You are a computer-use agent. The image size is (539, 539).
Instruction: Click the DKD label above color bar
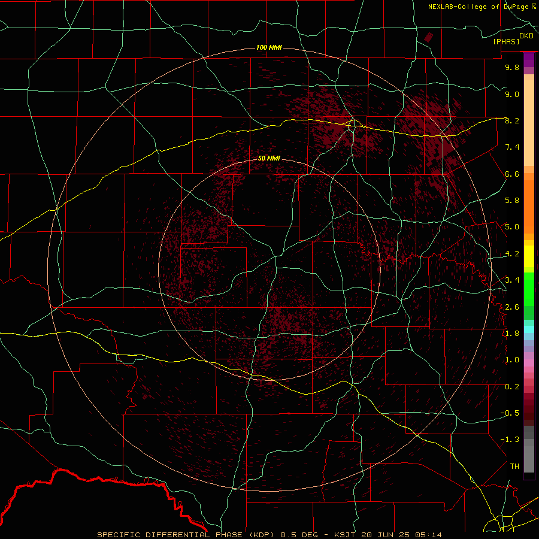(x=526, y=36)
